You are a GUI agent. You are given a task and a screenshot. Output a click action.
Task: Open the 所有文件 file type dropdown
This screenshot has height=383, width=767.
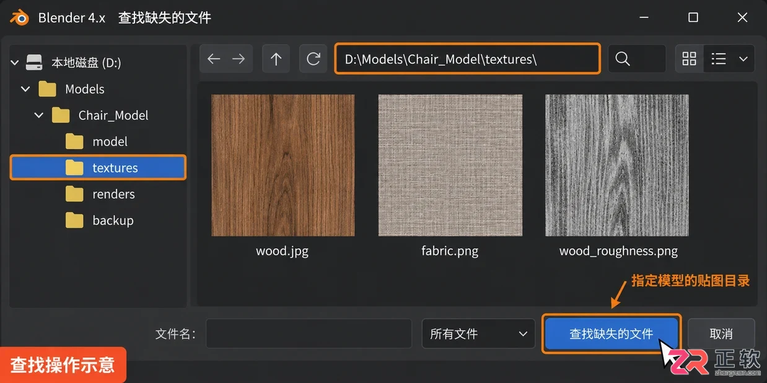pyautogui.click(x=478, y=334)
